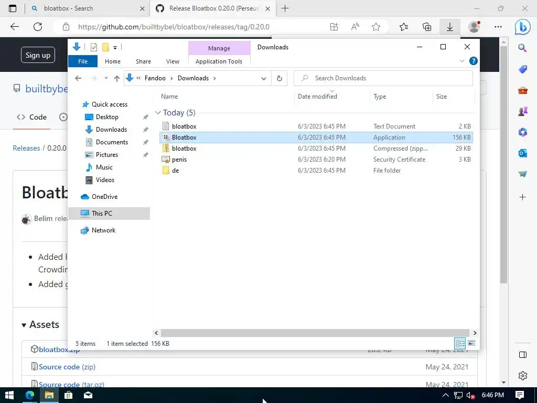Switch to details view in Explorer
This screenshot has width=537, height=403.
point(460,343)
